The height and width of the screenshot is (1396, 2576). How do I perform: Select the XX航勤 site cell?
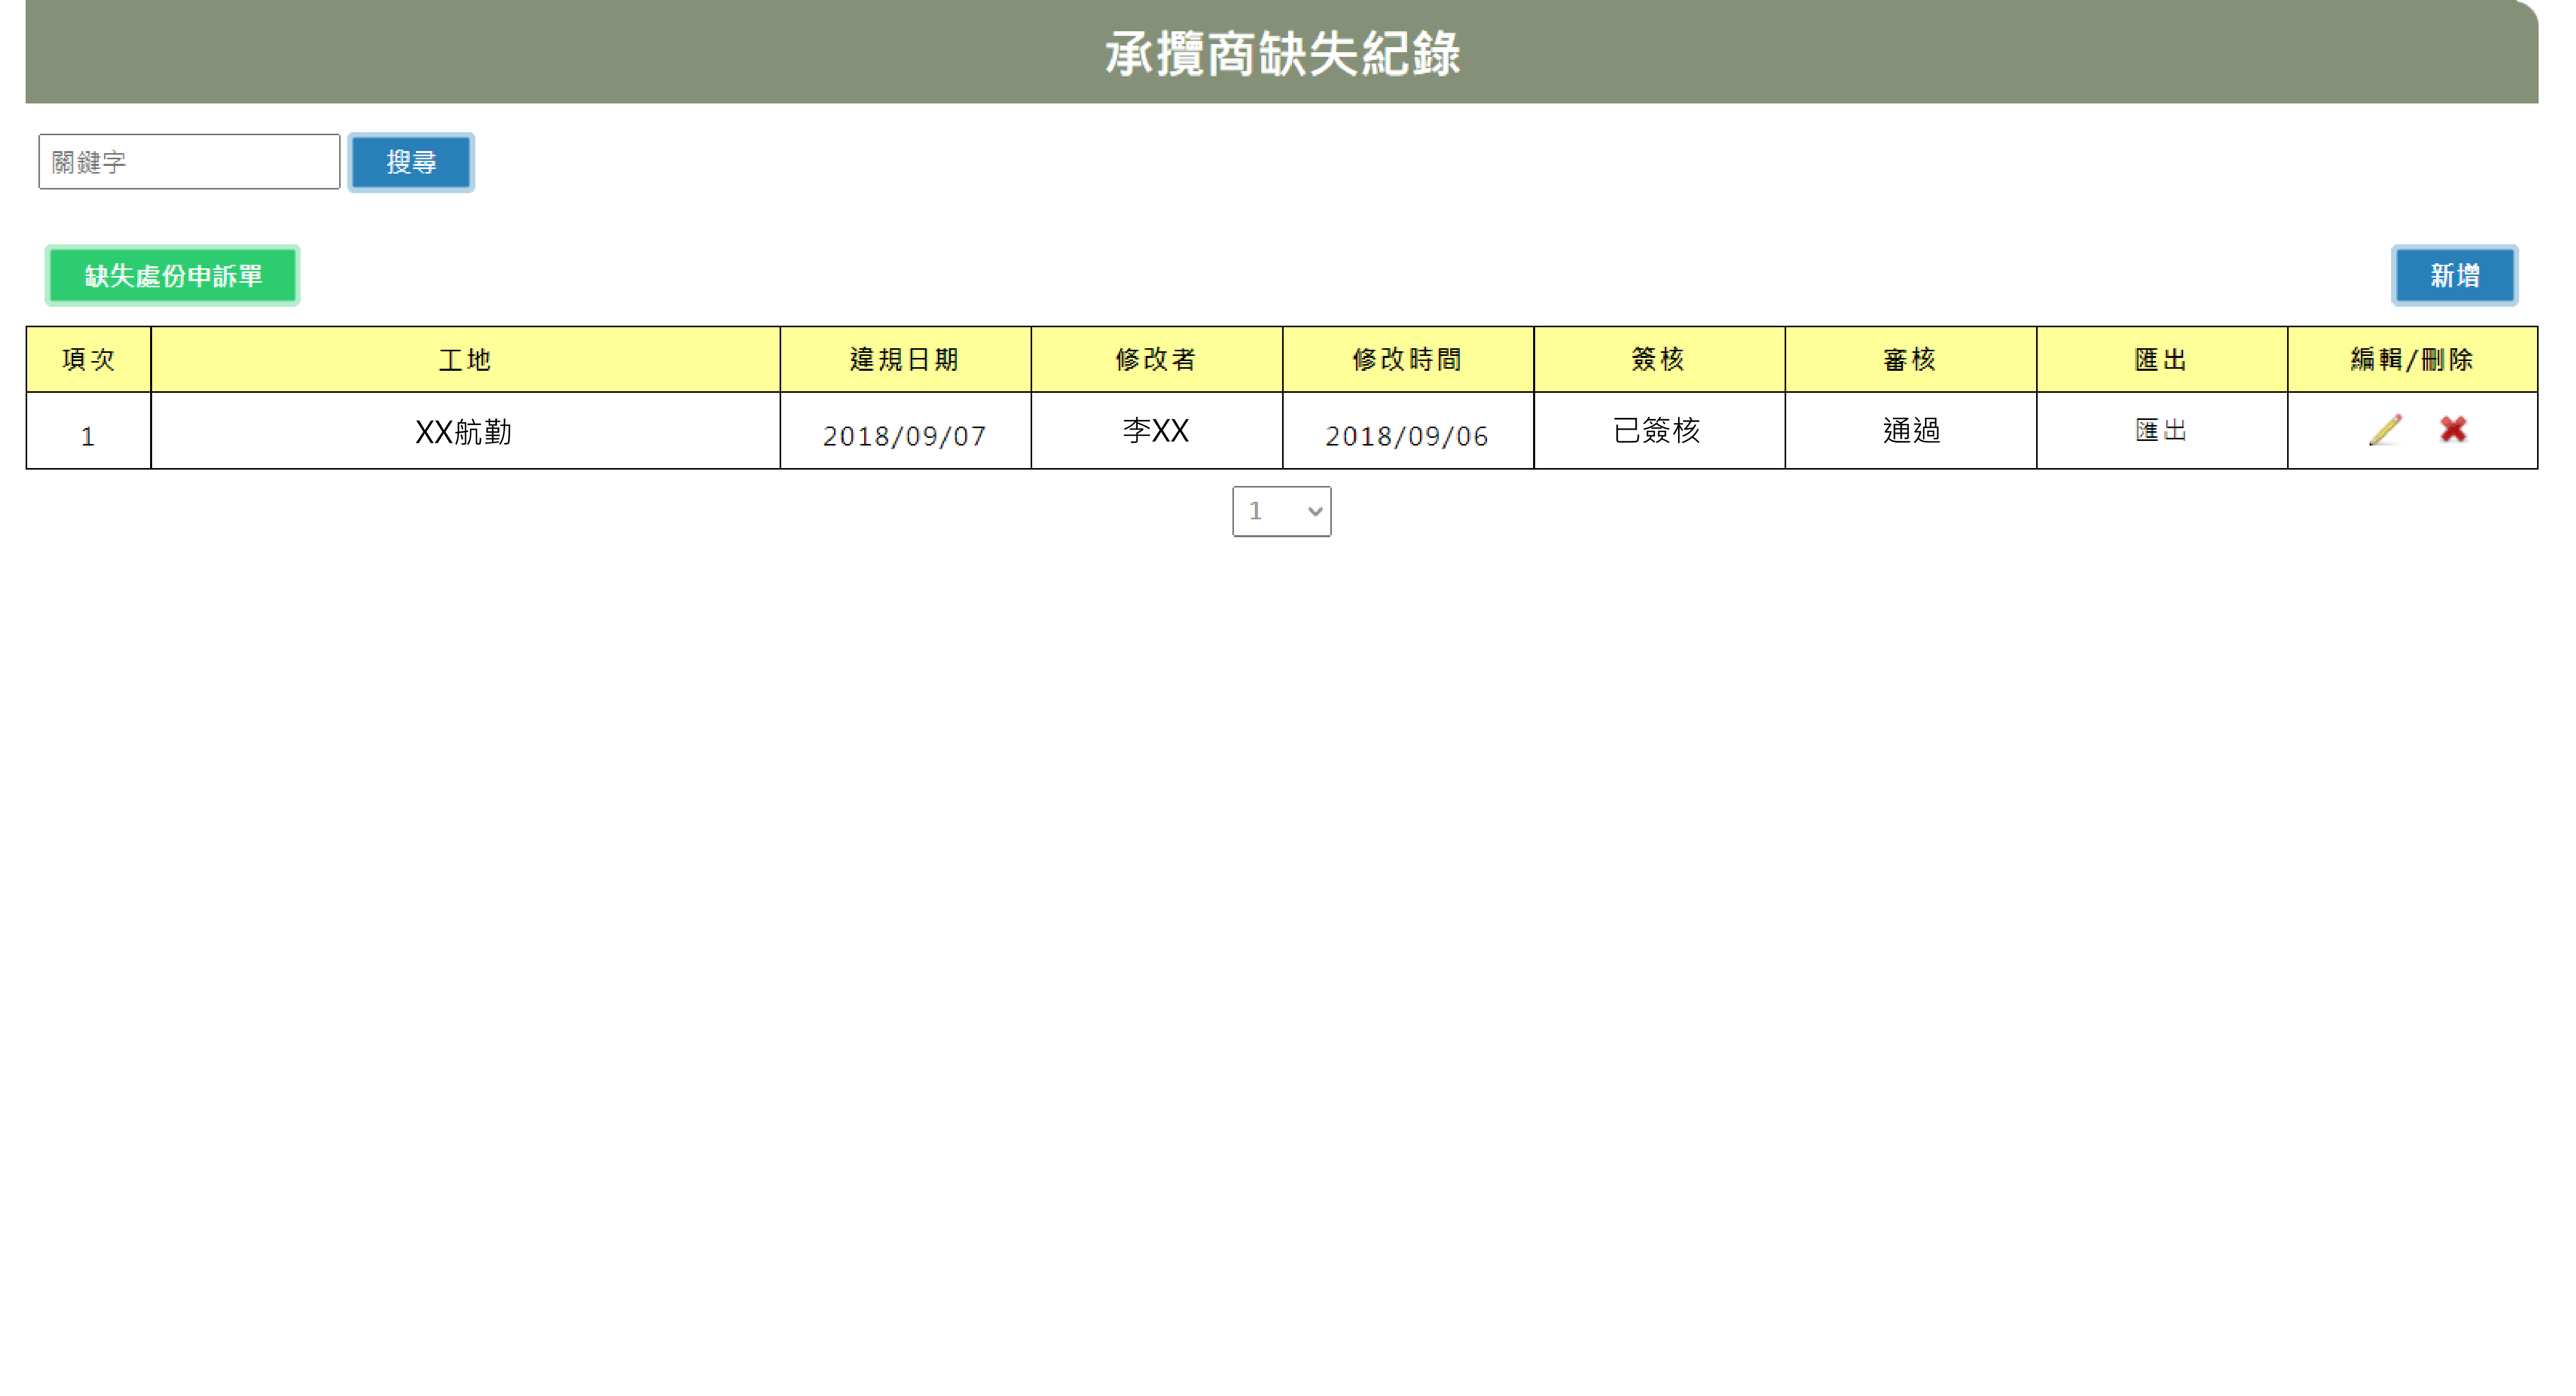tap(465, 431)
